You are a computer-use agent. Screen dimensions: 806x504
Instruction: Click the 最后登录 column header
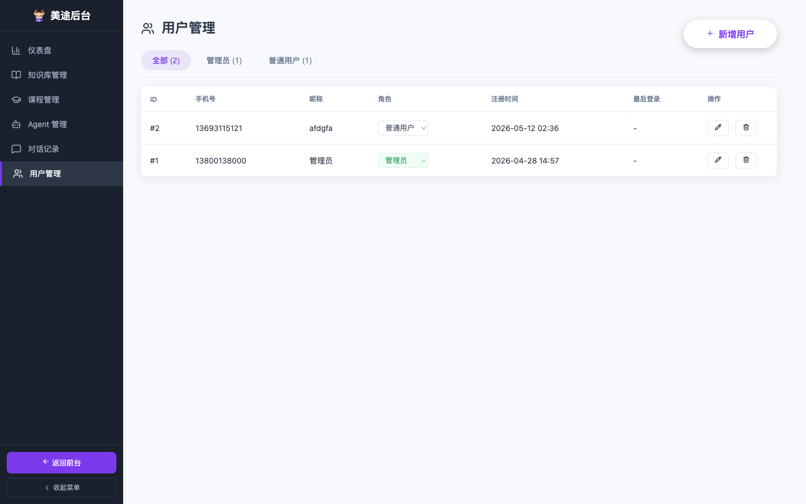coord(646,99)
